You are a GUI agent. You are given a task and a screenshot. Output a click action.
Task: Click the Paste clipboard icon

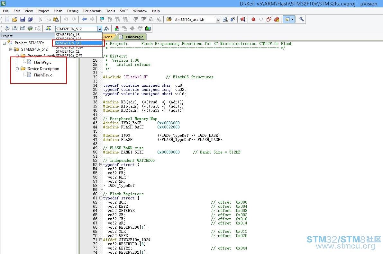click(x=56, y=19)
